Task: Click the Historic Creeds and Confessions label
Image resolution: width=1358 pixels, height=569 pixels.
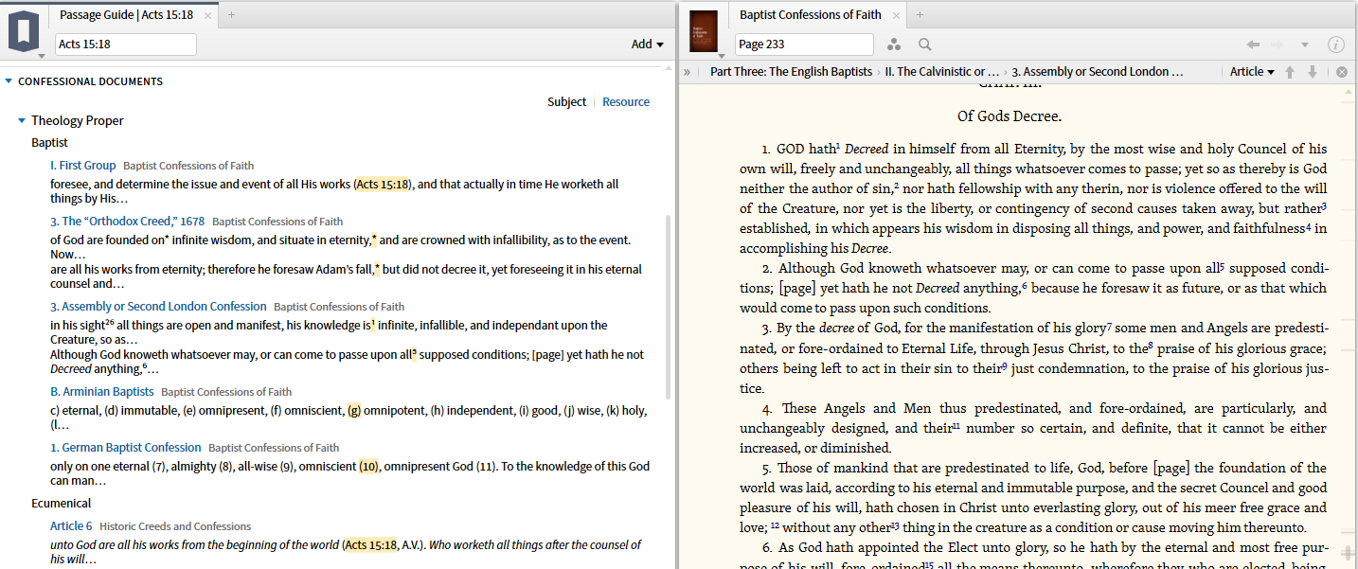Action: [x=175, y=526]
